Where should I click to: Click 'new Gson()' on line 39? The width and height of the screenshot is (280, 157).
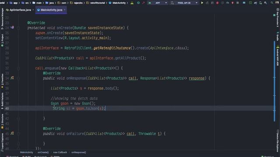tap(84, 103)
